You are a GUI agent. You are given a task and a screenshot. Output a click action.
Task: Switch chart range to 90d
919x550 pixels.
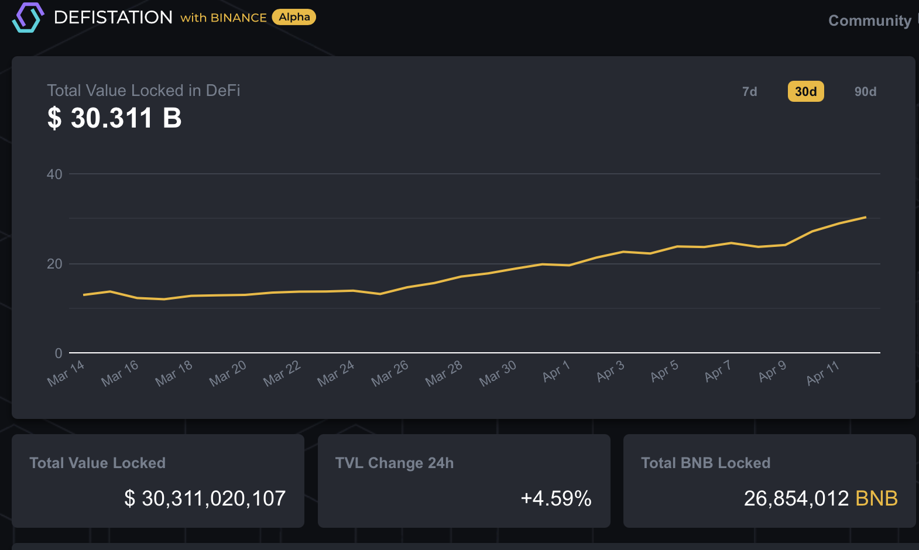(x=865, y=91)
